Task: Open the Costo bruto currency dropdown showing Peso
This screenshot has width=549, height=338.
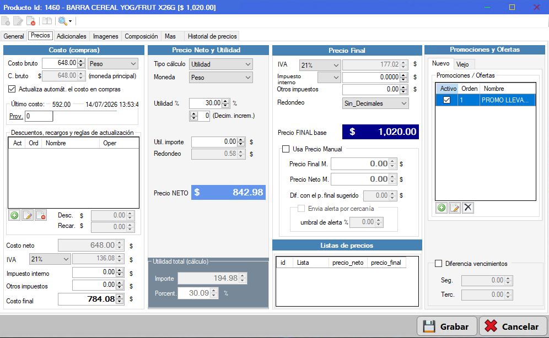Action: [x=113, y=64]
